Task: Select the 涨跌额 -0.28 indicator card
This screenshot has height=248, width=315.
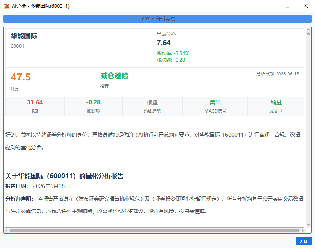Action: tap(93, 106)
